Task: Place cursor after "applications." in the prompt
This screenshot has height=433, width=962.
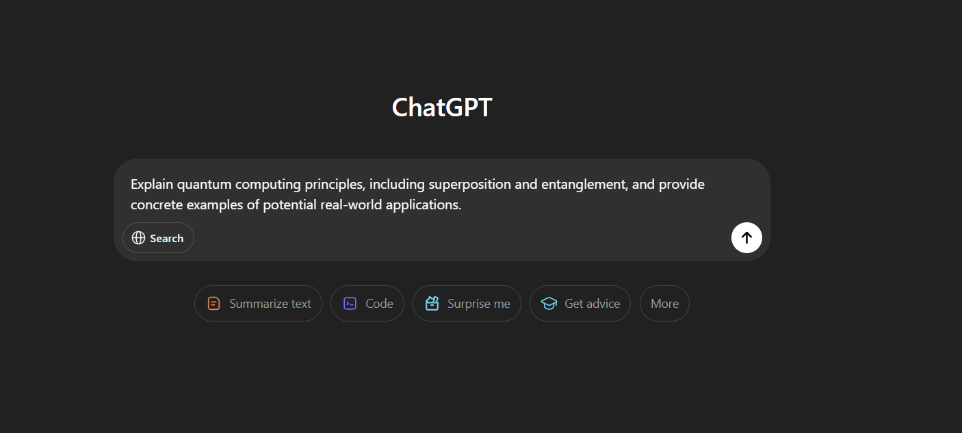Action: point(463,205)
